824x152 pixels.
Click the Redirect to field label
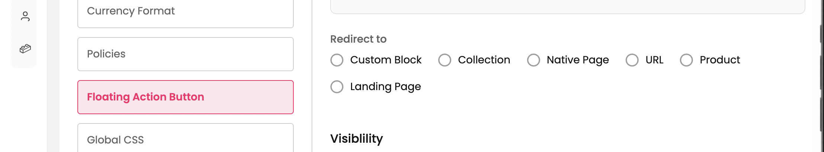(x=358, y=39)
